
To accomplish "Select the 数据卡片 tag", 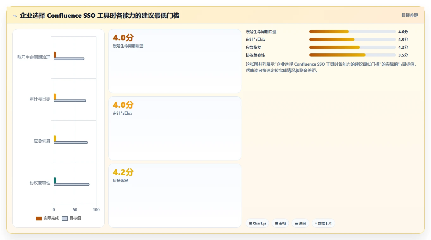I will click(323, 223).
